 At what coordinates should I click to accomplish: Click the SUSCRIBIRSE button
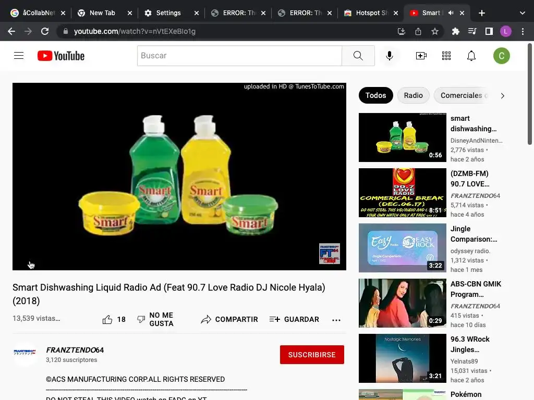[x=312, y=355]
